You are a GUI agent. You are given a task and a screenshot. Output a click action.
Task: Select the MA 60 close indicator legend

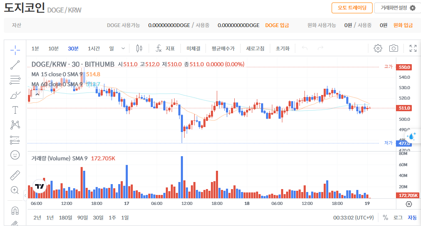(x=57, y=84)
